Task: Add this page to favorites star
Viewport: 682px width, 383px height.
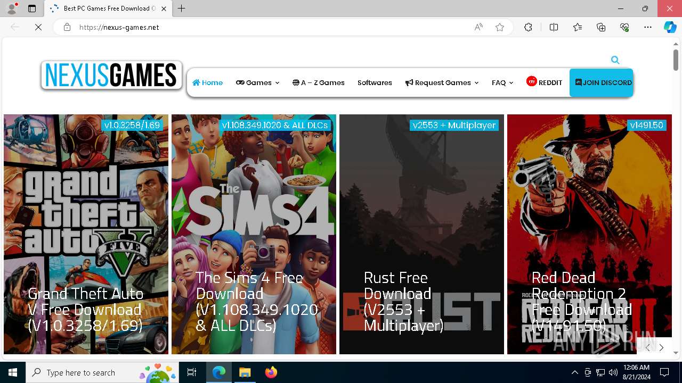Action: 499,27
